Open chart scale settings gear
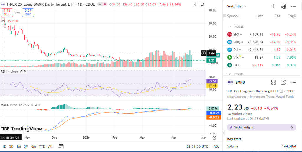 pyautogui.click(x=214, y=138)
